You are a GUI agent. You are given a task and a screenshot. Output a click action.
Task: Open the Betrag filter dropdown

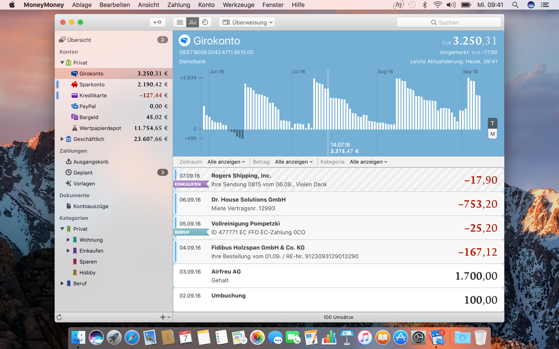pyautogui.click(x=294, y=162)
